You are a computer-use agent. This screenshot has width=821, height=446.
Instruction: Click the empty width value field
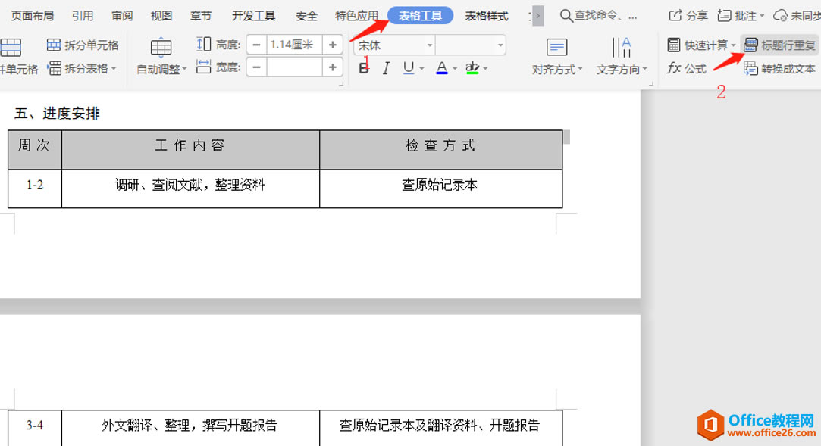(294, 67)
